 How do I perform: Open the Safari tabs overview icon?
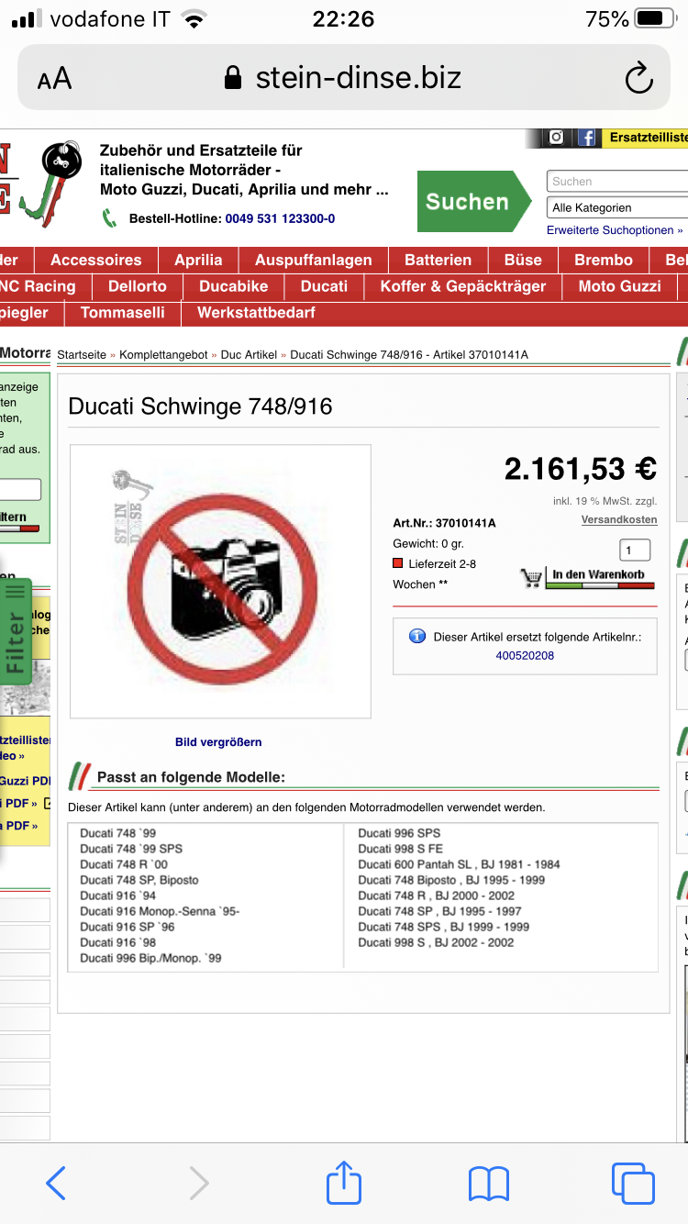(x=633, y=1183)
